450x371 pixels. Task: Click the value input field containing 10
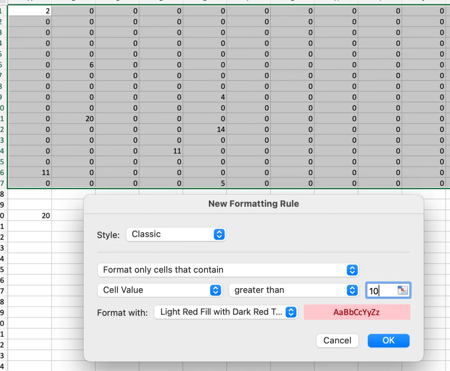pyautogui.click(x=381, y=290)
